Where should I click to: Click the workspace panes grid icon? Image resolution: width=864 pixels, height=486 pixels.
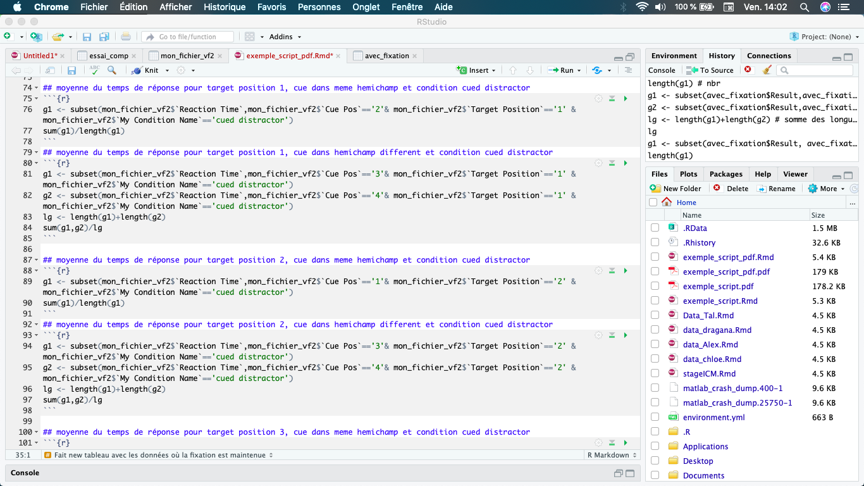pyautogui.click(x=250, y=37)
